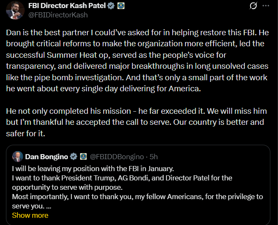The image size is (278, 225).
Task: Click the "pipe bomb investigation" line in the post
Action: tap(137, 77)
